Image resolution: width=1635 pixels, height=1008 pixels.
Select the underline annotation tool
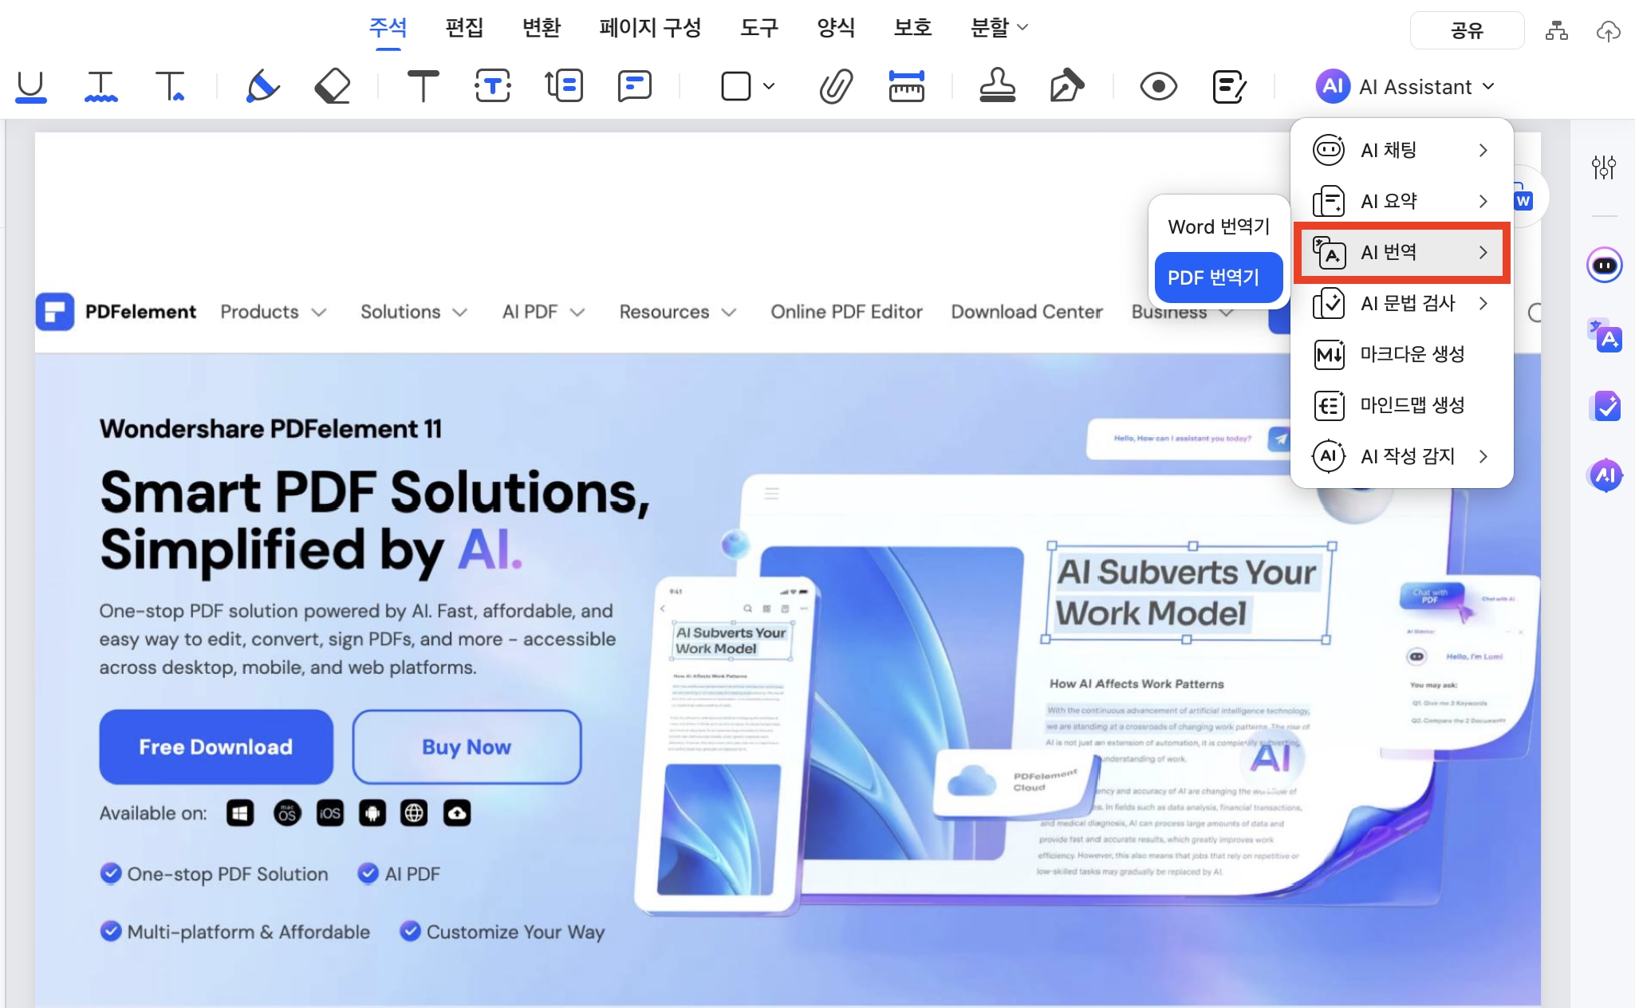pyautogui.click(x=30, y=86)
